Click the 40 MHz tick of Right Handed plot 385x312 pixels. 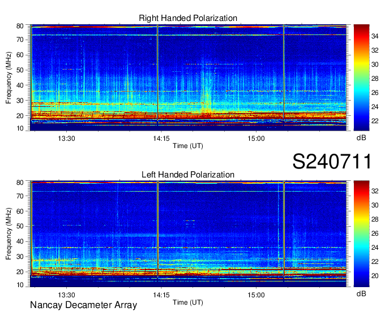click(20, 85)
